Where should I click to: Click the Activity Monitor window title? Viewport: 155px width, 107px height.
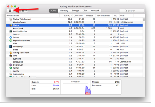coord(76,7)
